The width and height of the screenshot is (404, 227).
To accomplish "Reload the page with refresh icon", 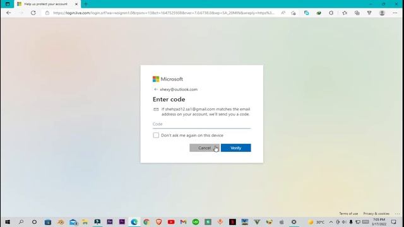I will click(33, 13).
